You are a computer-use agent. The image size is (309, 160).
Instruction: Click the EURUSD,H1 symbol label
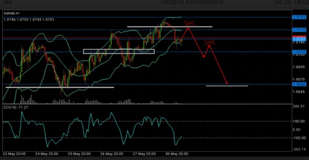(x=12, y=13)
